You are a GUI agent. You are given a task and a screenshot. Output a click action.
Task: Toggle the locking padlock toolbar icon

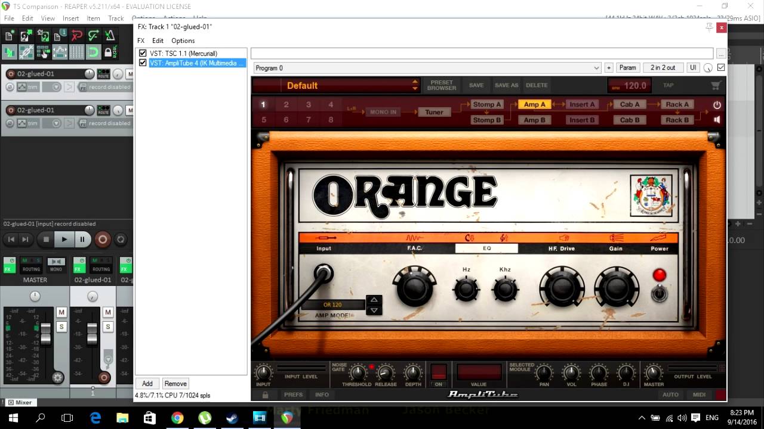click(x=110, y=52)
